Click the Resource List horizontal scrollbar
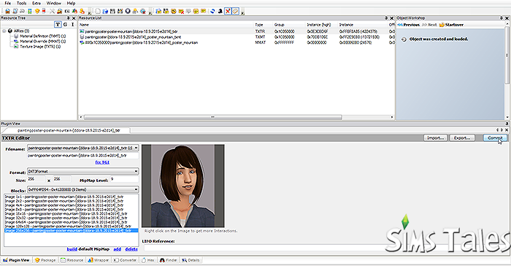This screenshot has height=266, width=511. tap(213, 117)
